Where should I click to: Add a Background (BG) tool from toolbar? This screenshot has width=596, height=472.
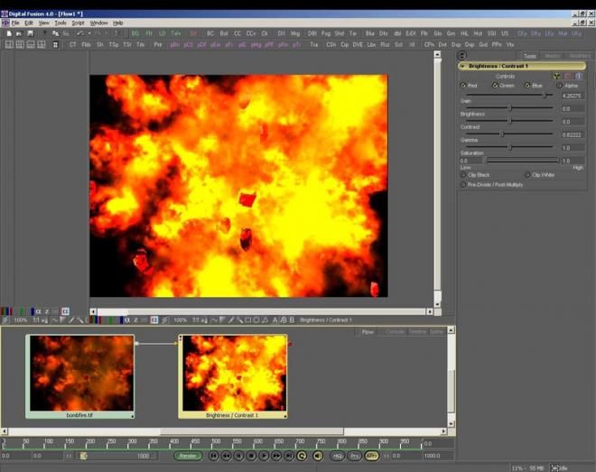[x=135, y=33]
